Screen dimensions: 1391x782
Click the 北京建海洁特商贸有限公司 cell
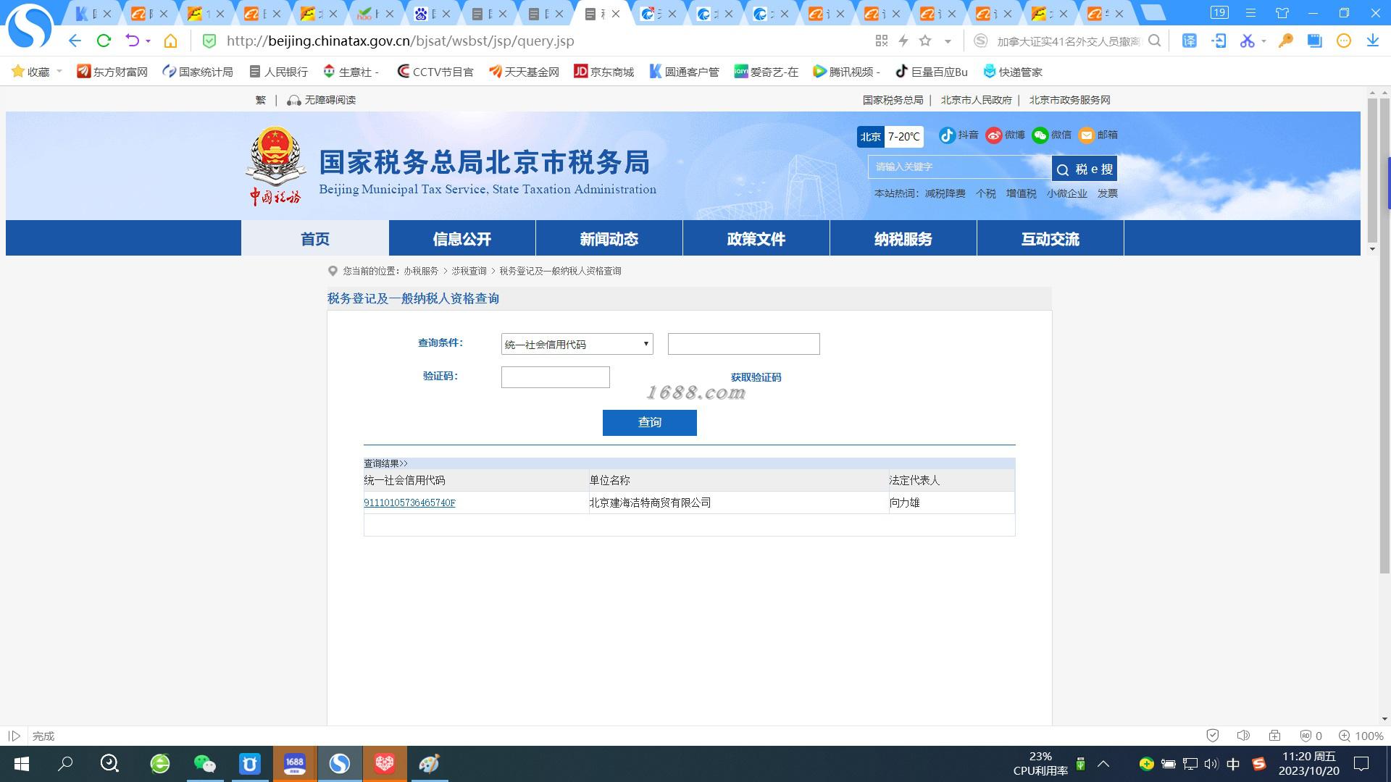tap(738, 503)
